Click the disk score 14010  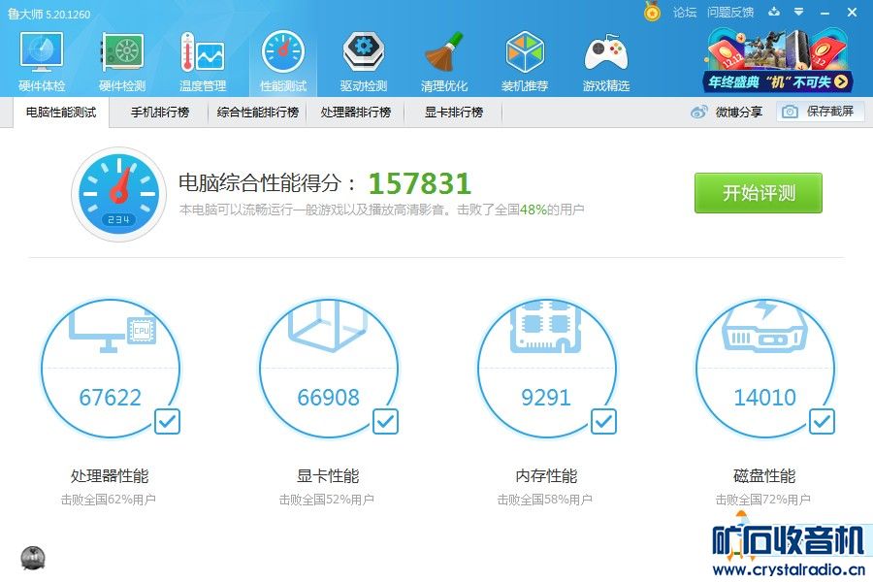pyautogui.click(x=764, y=397)
